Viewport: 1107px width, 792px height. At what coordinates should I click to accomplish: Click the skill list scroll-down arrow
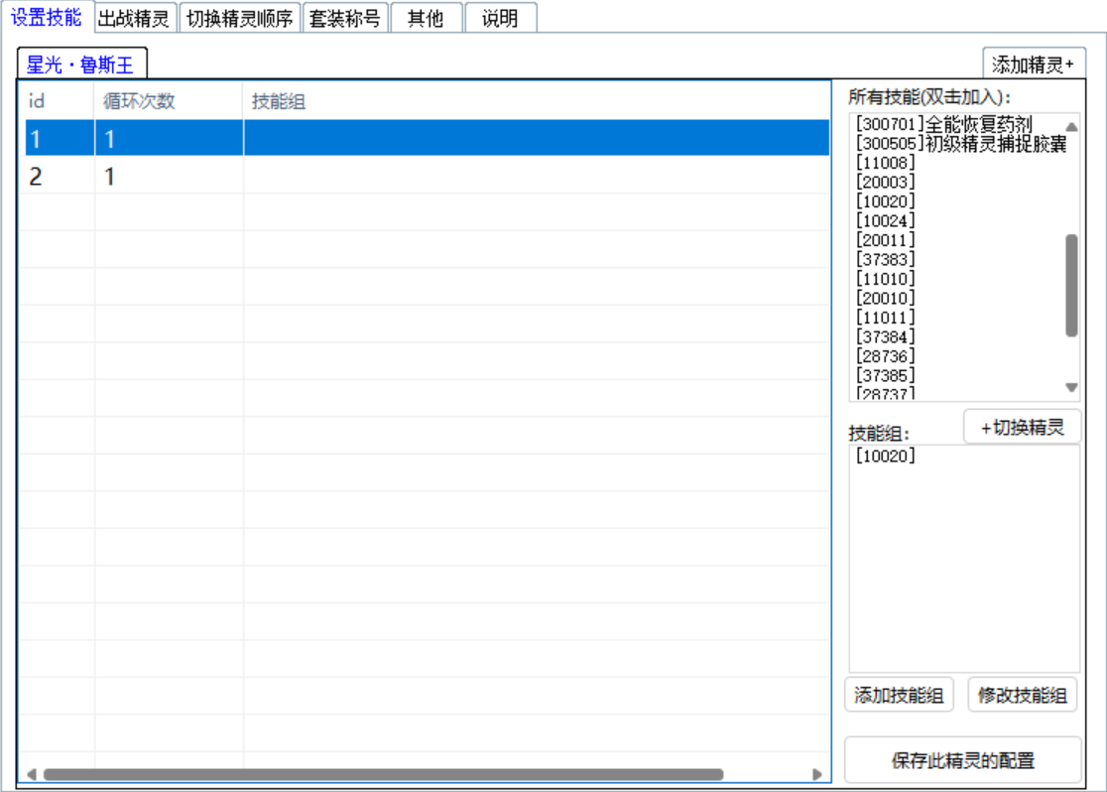pos(1072,385)
